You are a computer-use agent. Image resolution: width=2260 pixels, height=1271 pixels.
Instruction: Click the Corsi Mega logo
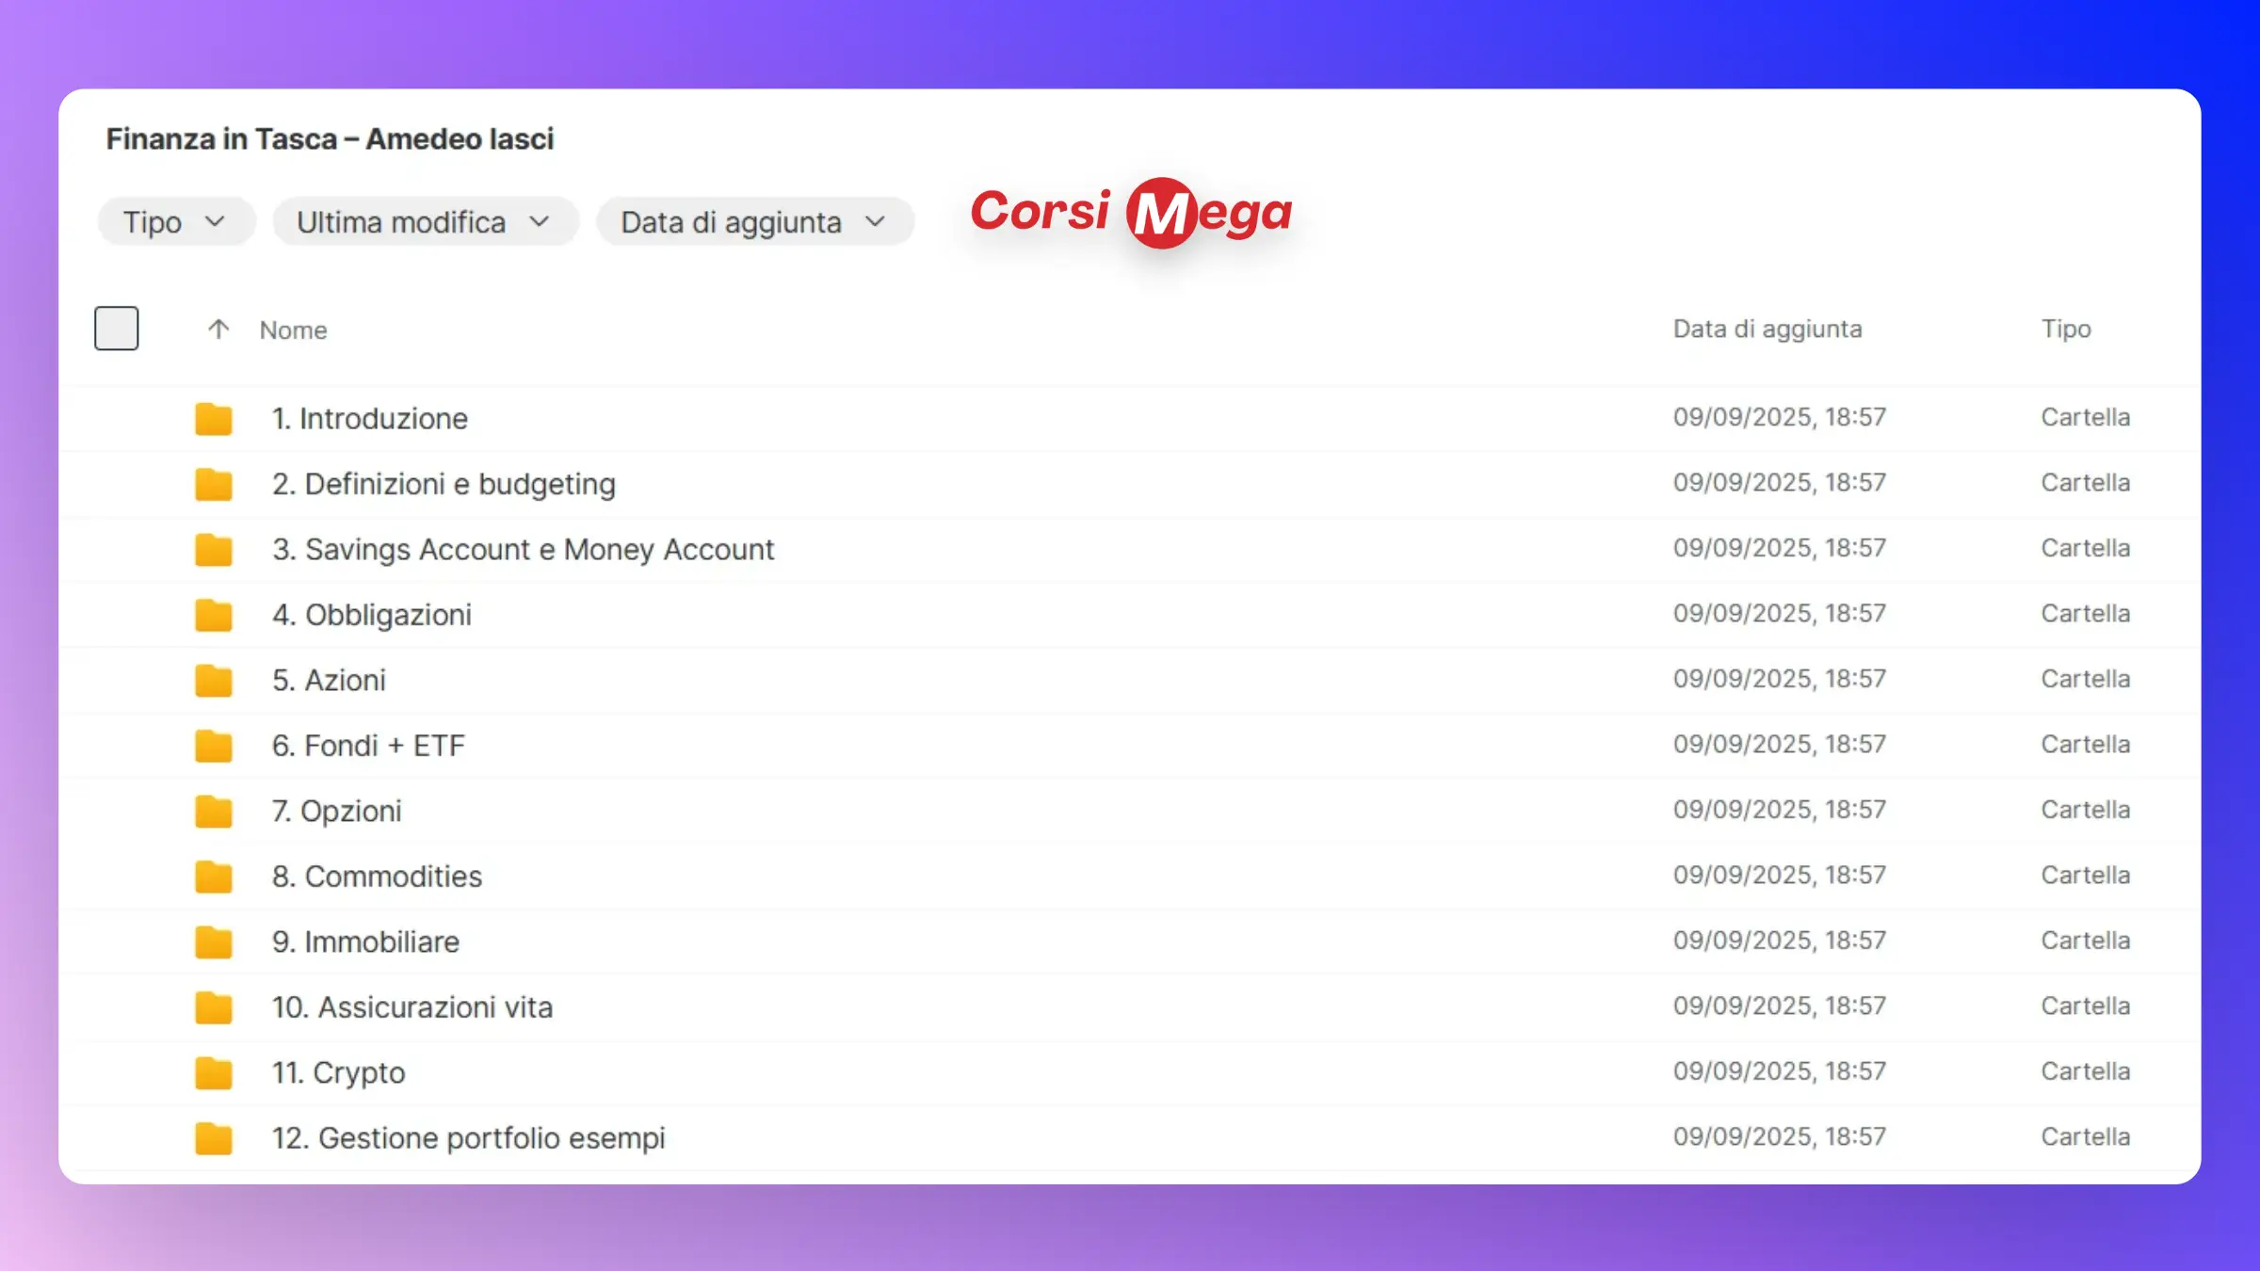pos(1131,213)
